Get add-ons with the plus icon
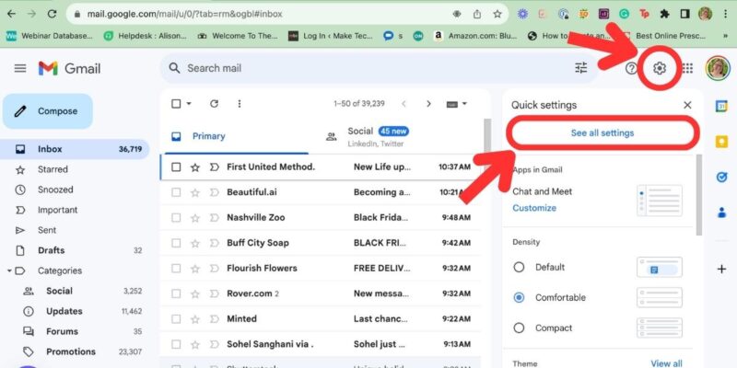737x368 pixels. [721, 270]
